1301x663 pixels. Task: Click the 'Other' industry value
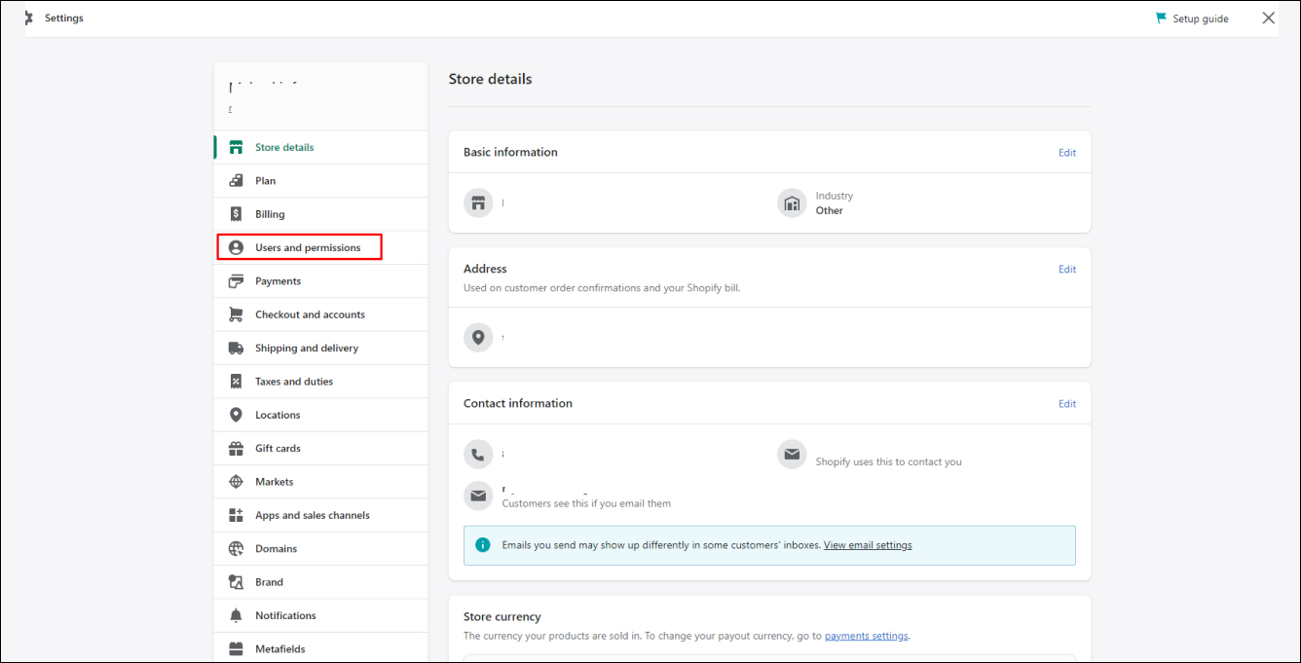pos(829,210)
